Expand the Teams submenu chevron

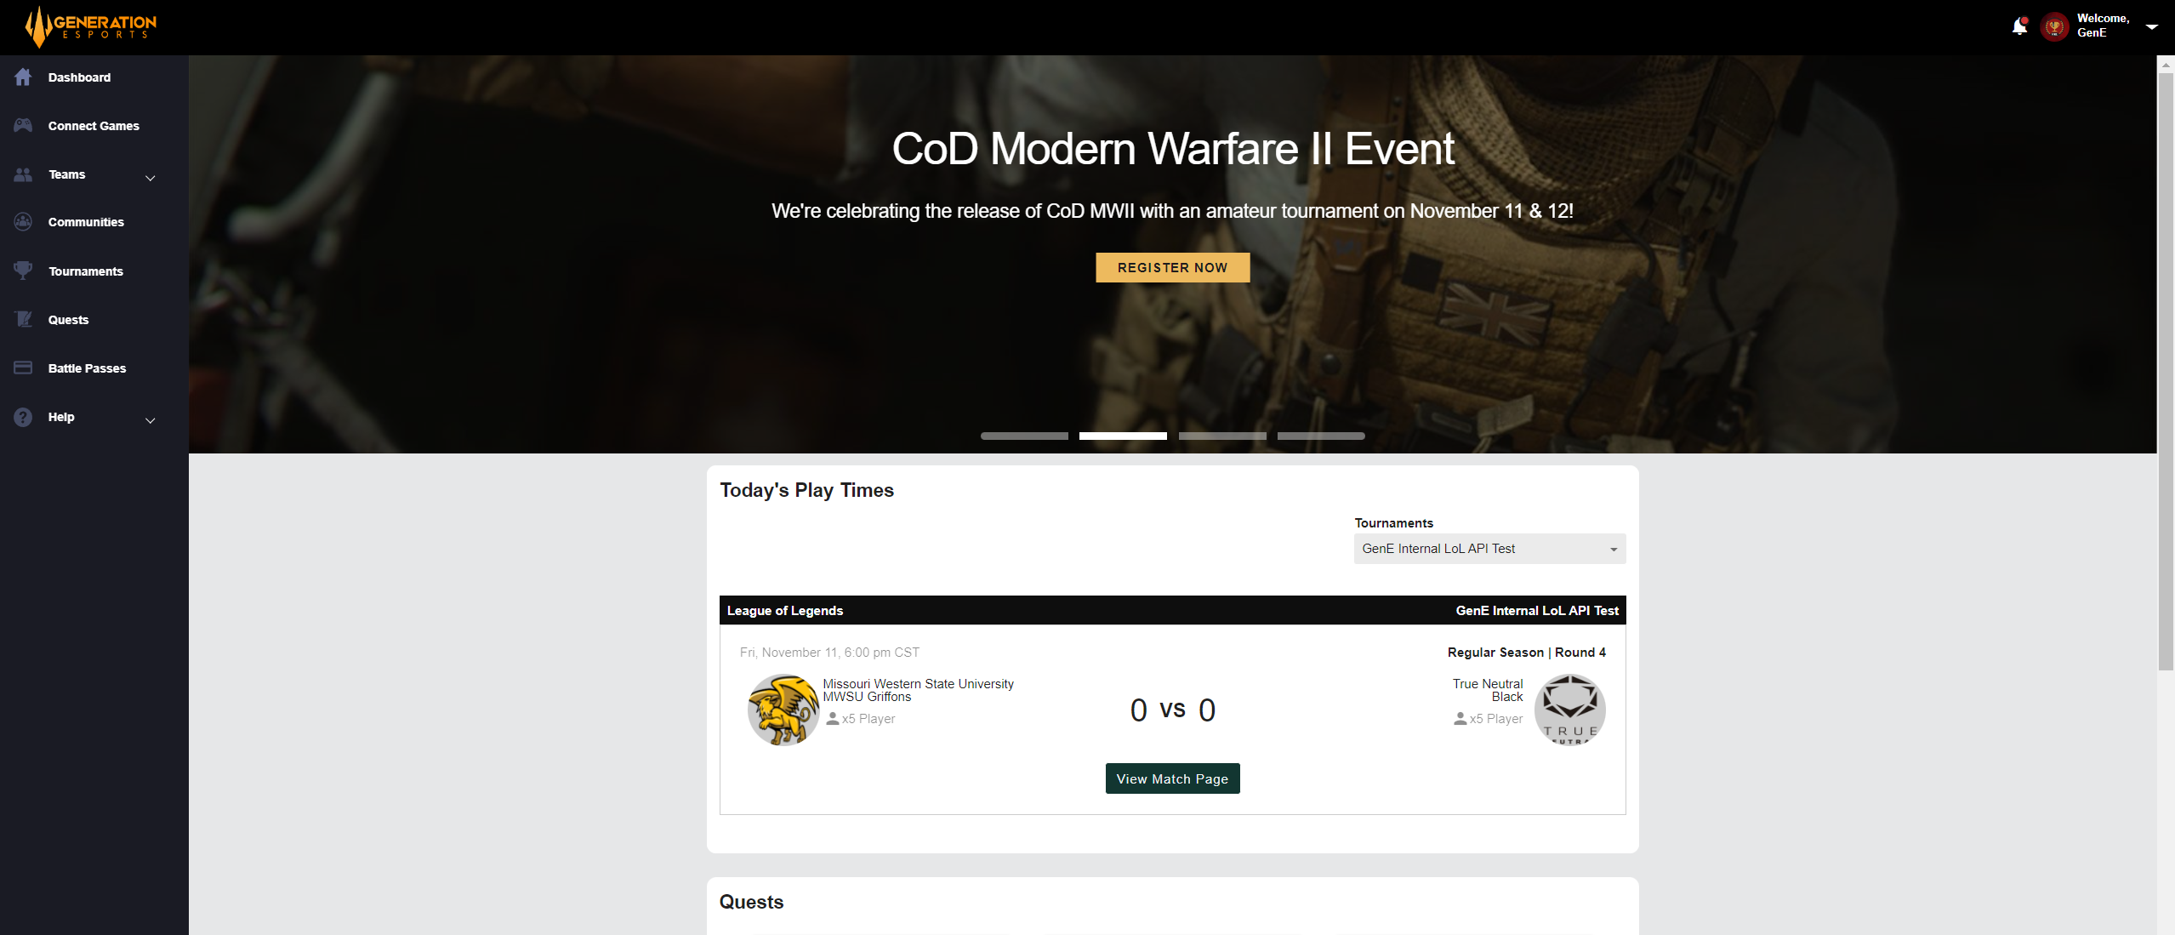[151, 178]
